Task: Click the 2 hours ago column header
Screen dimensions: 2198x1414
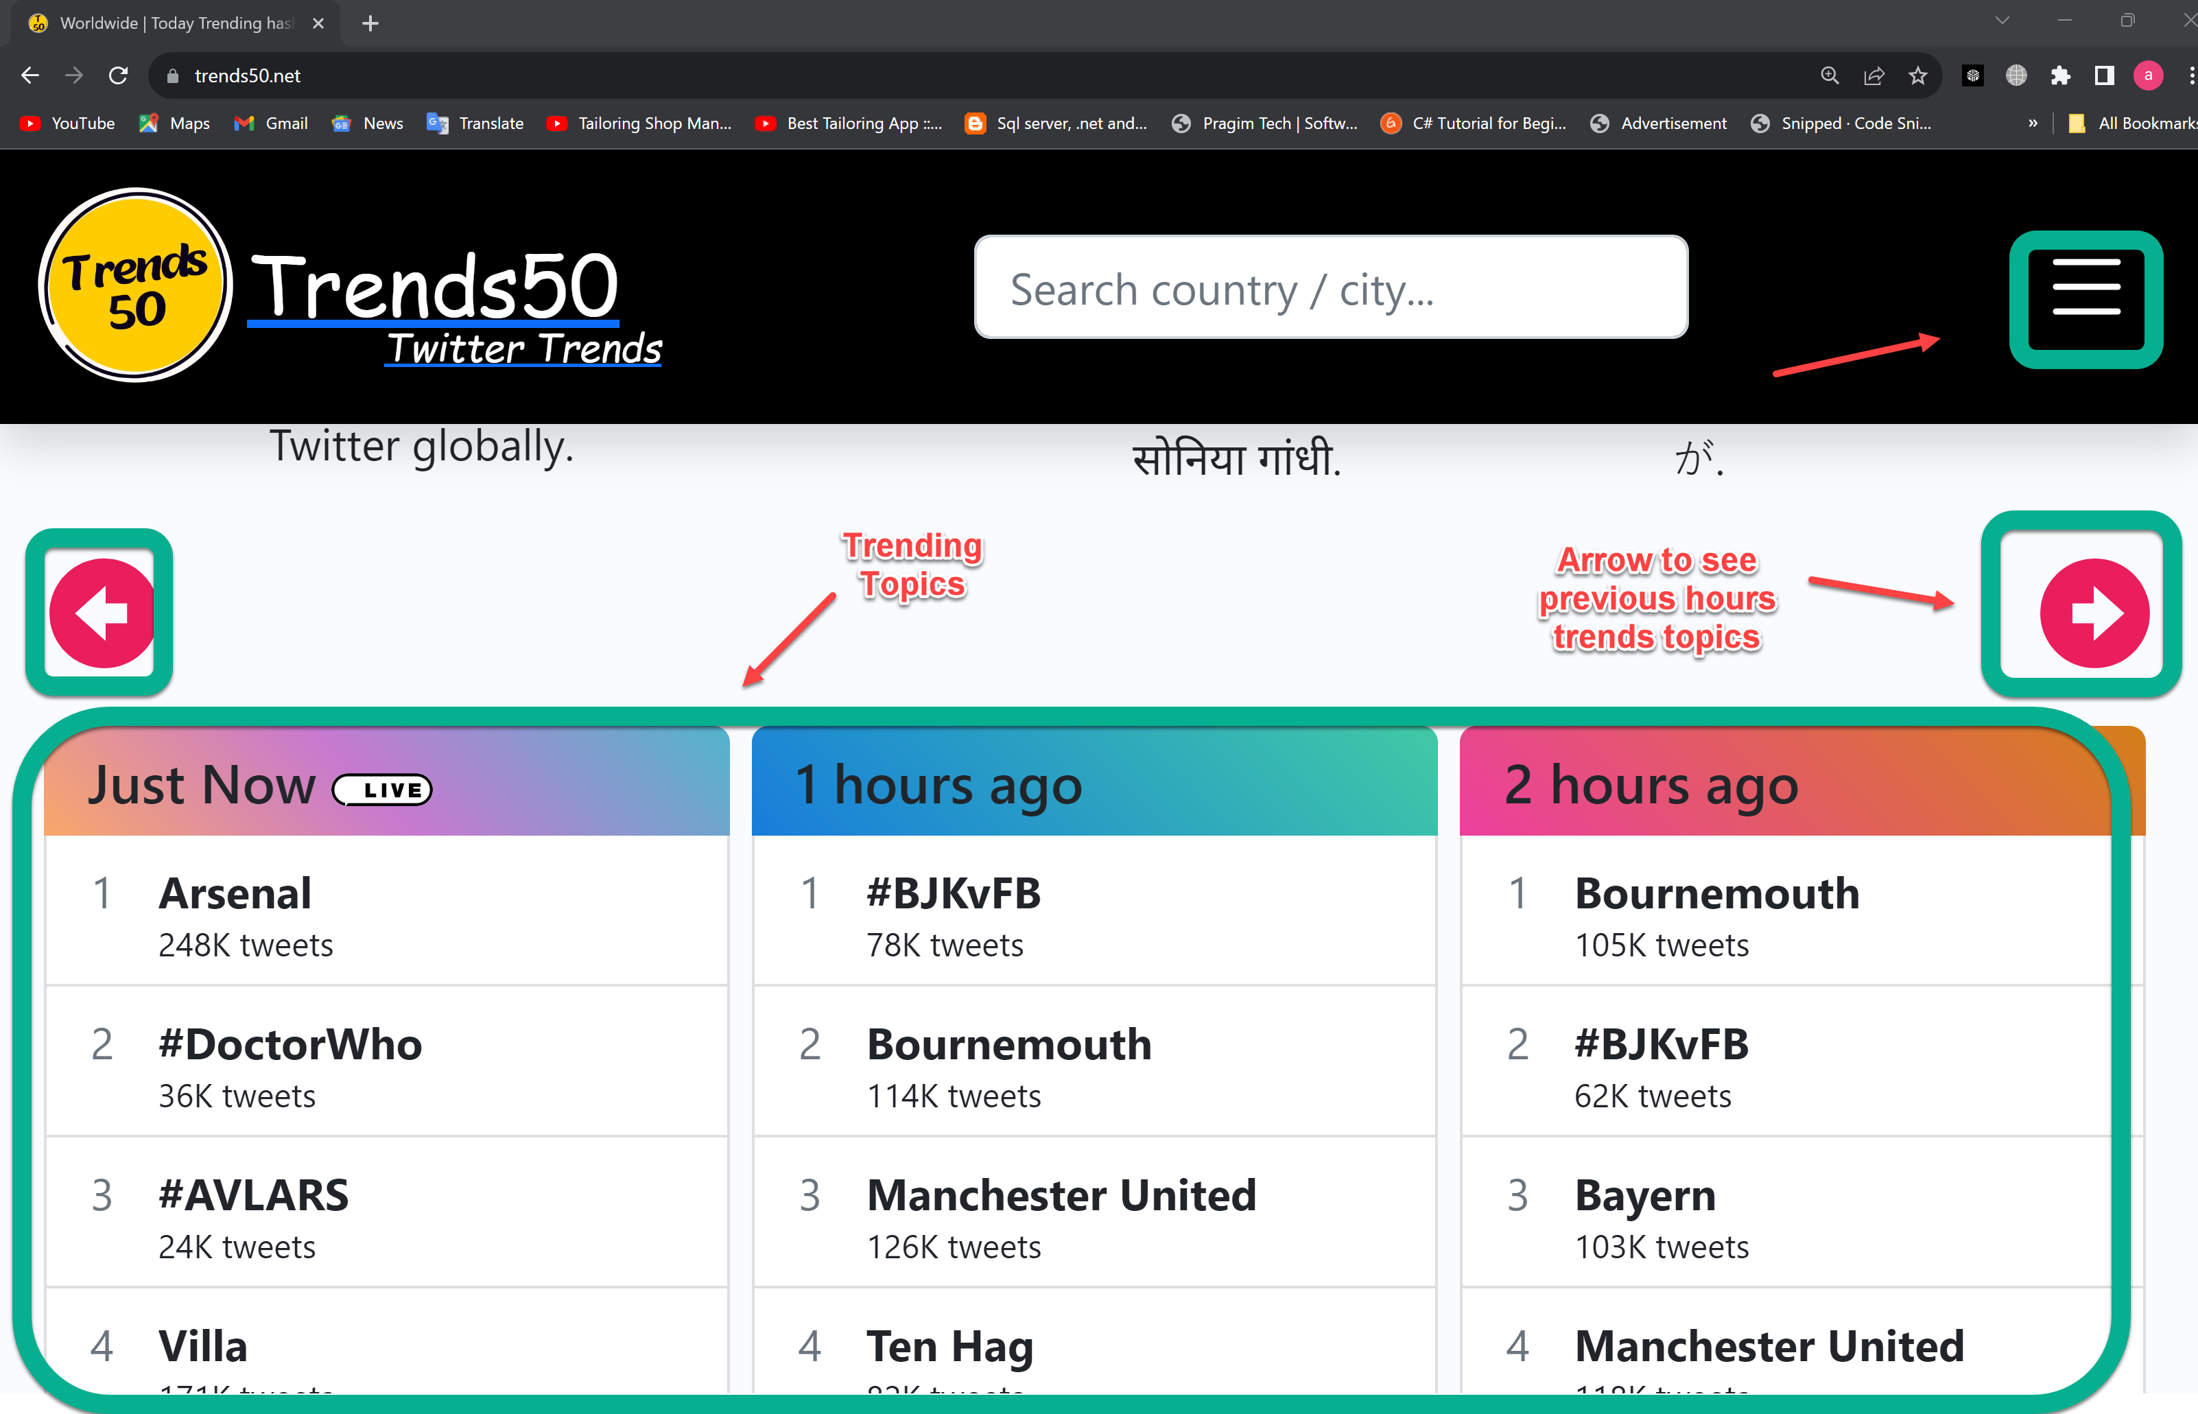Action: (1801, 782)
